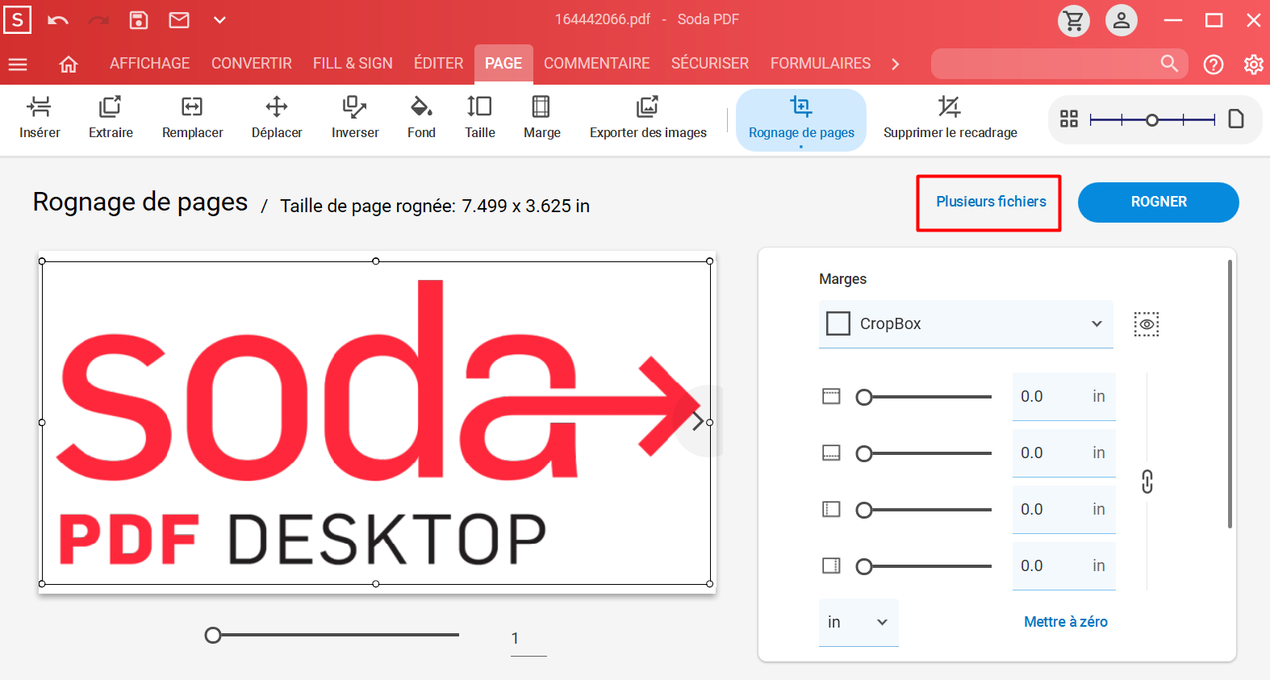Click the right margin slider

924,566
